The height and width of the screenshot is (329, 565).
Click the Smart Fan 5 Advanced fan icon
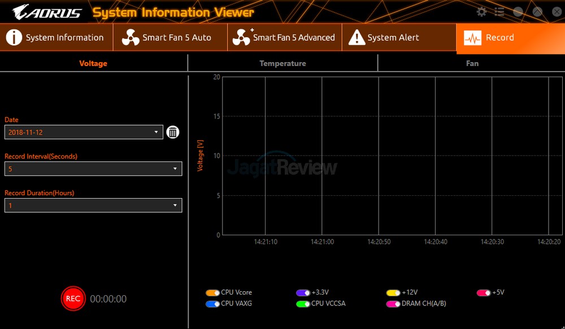click(241, 38)
